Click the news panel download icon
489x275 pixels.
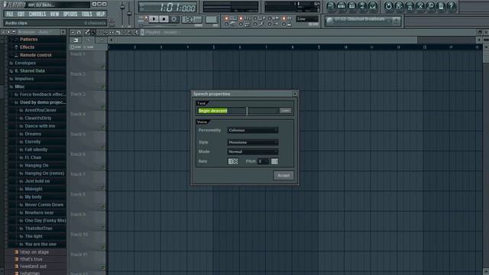coord(396,21)
